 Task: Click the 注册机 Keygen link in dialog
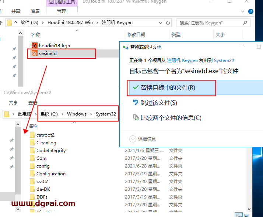pyautogui.click(x=182, y=61)
